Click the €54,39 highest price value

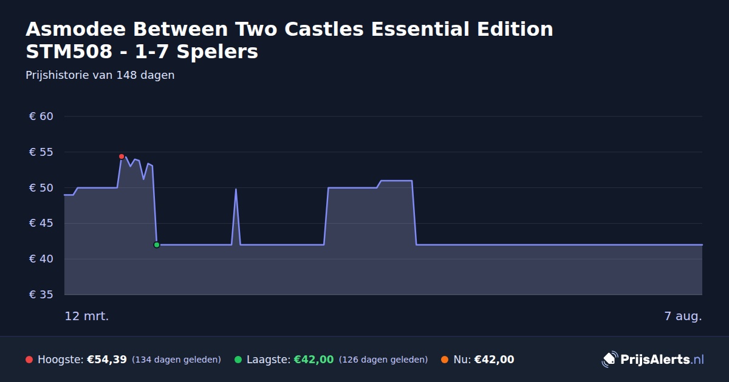click(x=107, y=360)
